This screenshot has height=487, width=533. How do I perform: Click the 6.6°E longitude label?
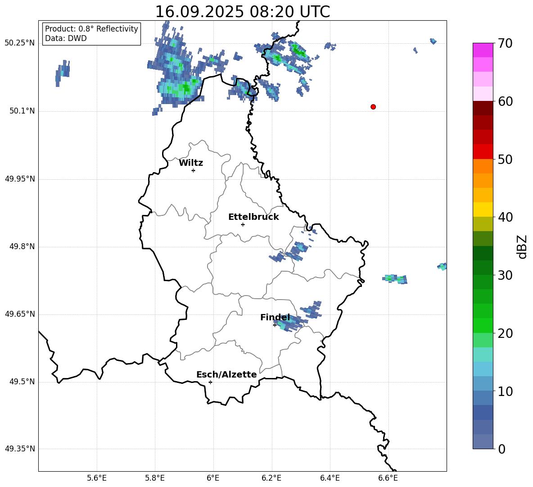[x=388, y=478]
